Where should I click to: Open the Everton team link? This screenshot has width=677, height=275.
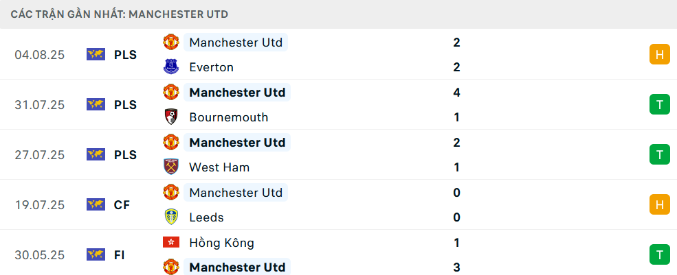pos(211,67)
